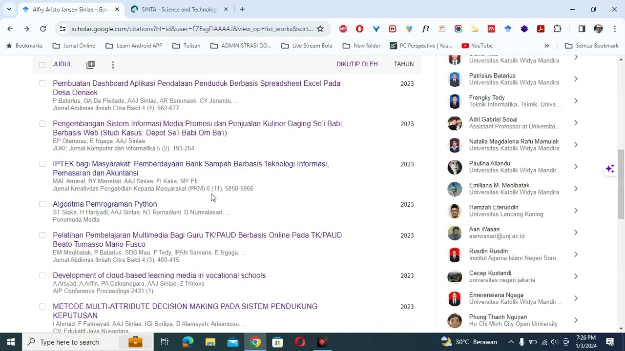Open a new browser tab
625x351 pixels.
242,9
